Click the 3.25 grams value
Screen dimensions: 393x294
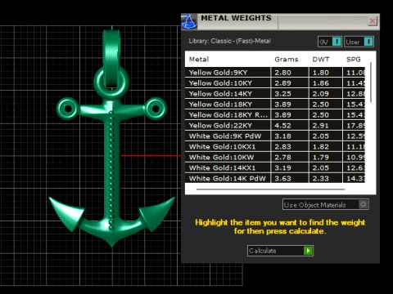(x=282, y=94)
